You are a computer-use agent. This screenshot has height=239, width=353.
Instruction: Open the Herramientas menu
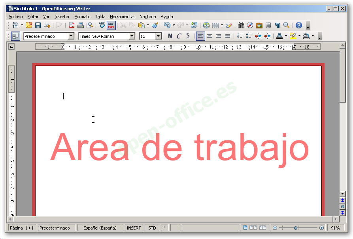123,17
